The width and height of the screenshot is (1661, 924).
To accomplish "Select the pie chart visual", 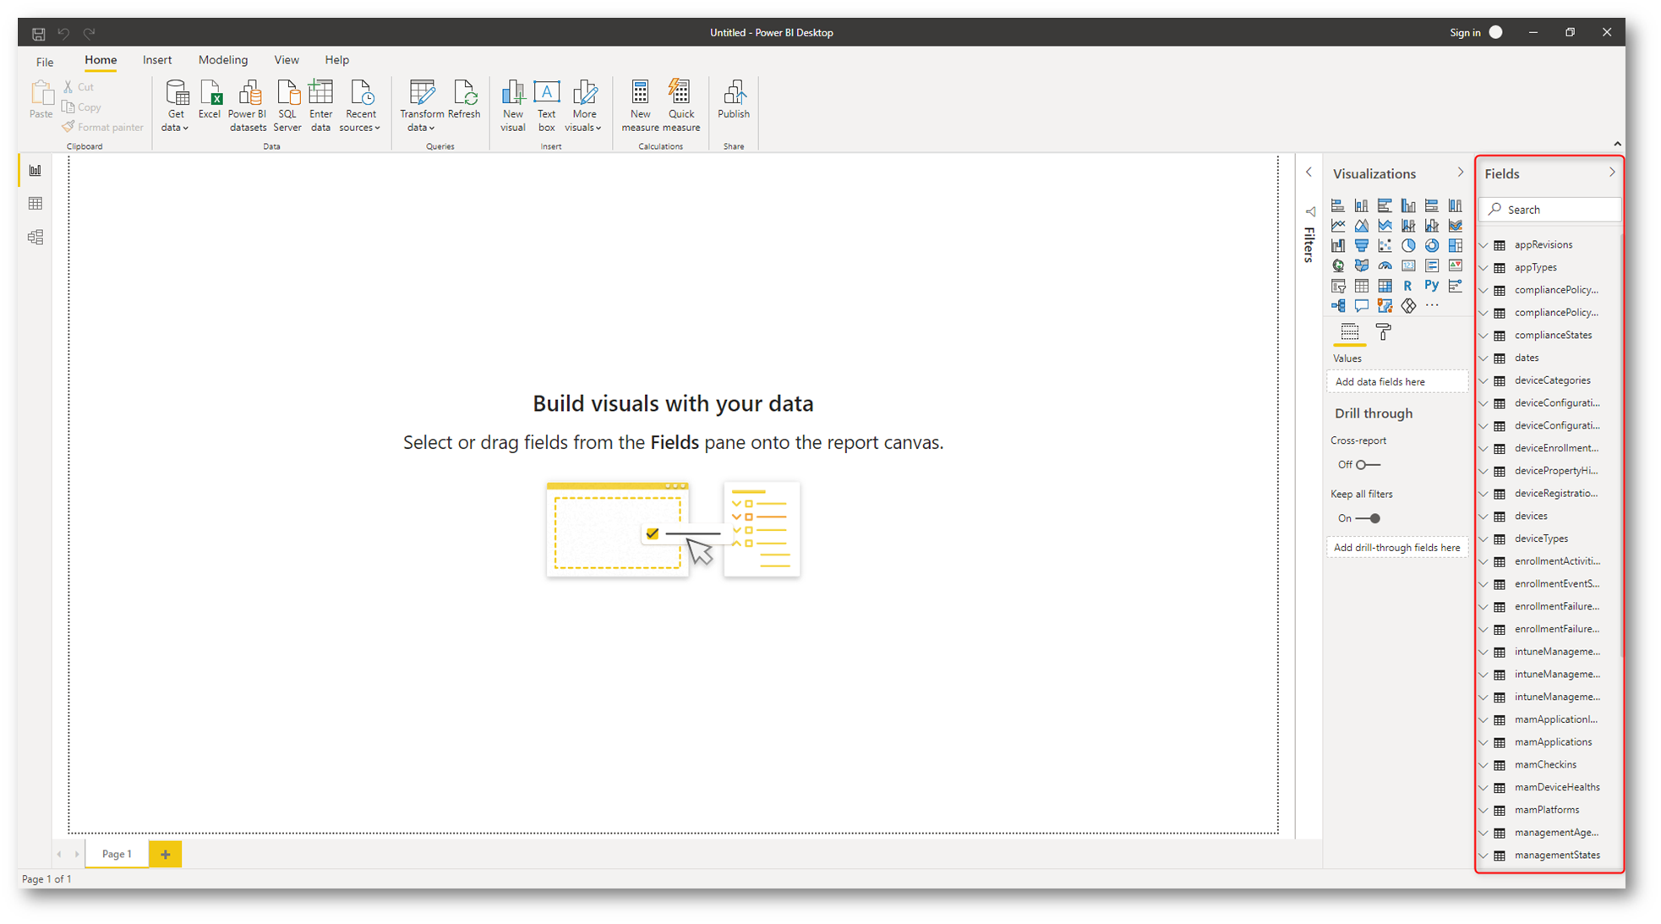I will tap(1408, 246).
